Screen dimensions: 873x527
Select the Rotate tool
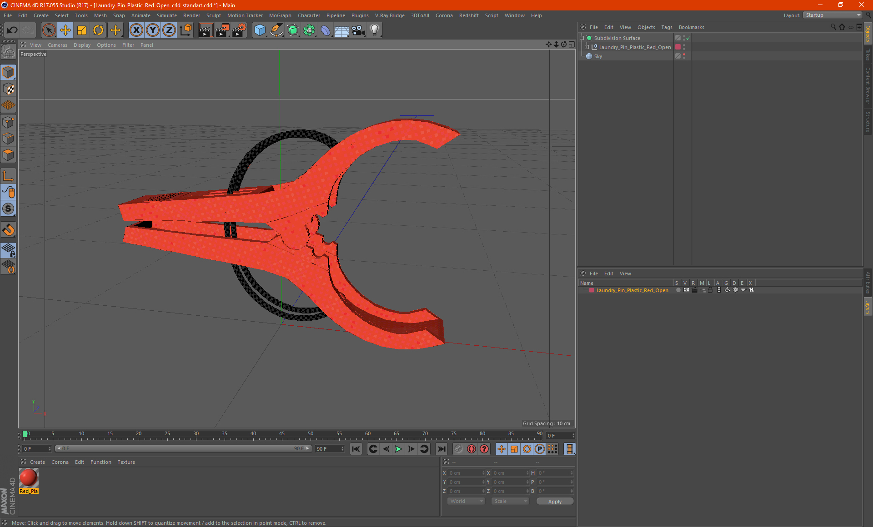coord(98,30)
